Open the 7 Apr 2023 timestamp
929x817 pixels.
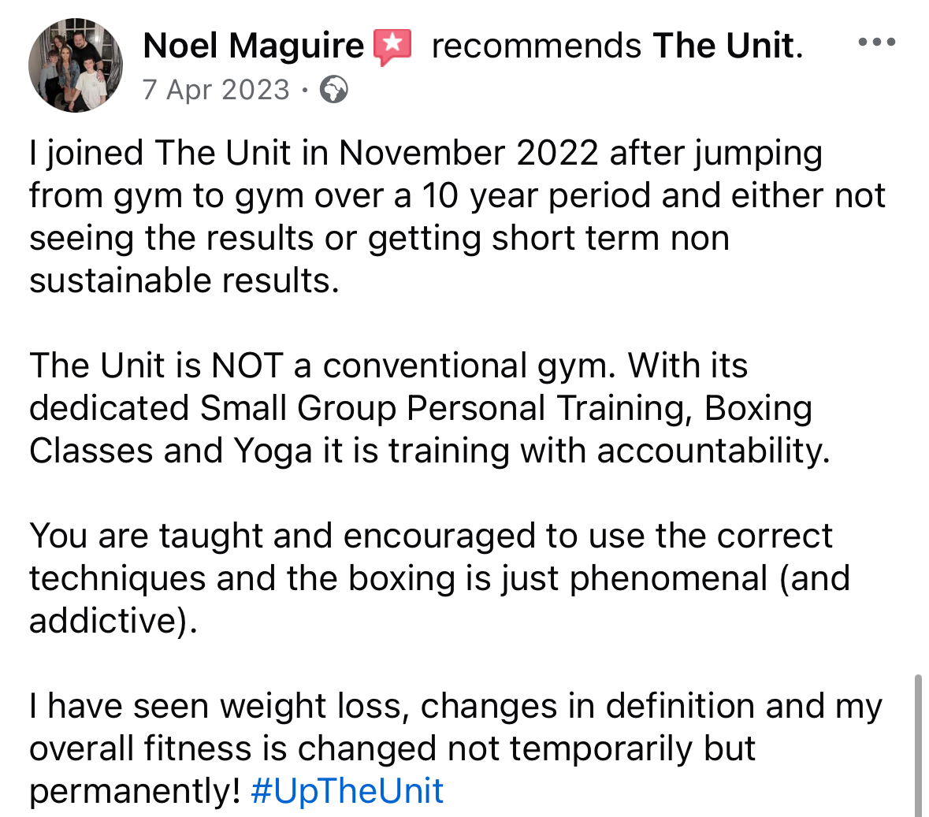tap(216, 90)
